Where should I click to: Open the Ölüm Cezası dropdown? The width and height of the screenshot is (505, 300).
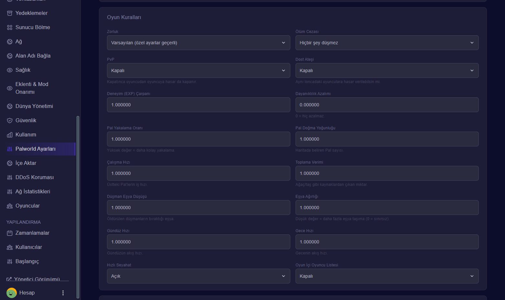(387, 43)
